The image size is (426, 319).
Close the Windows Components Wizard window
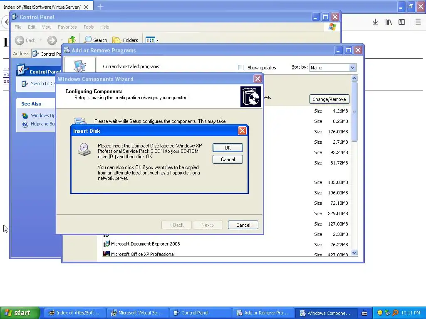[x=258, y=79]
